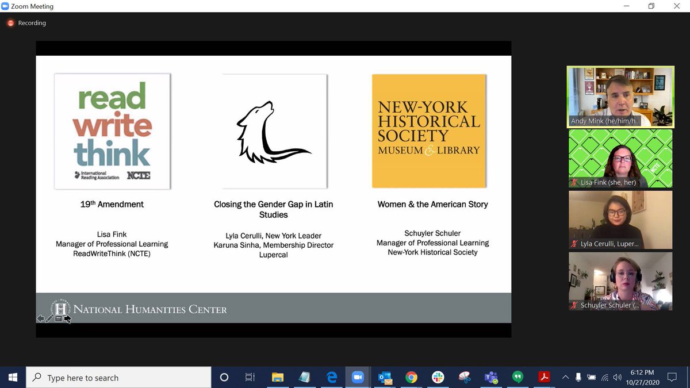This screenshot has height=388, width=690.
Task: Open Outlook from the taskbar
Action: pos(385,378)
